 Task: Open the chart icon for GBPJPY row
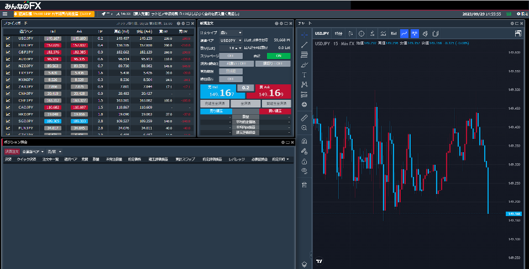tap(8, 52)
